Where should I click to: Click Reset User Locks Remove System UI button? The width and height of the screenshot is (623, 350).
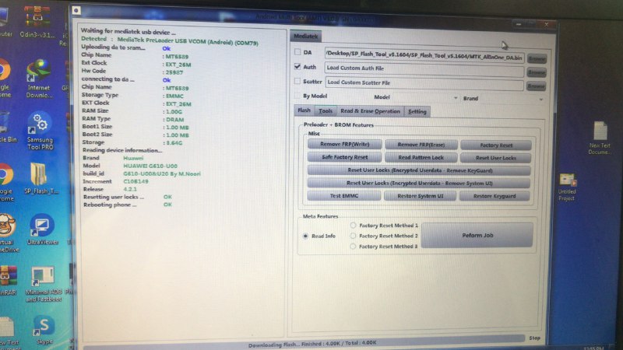click(419, 183)
